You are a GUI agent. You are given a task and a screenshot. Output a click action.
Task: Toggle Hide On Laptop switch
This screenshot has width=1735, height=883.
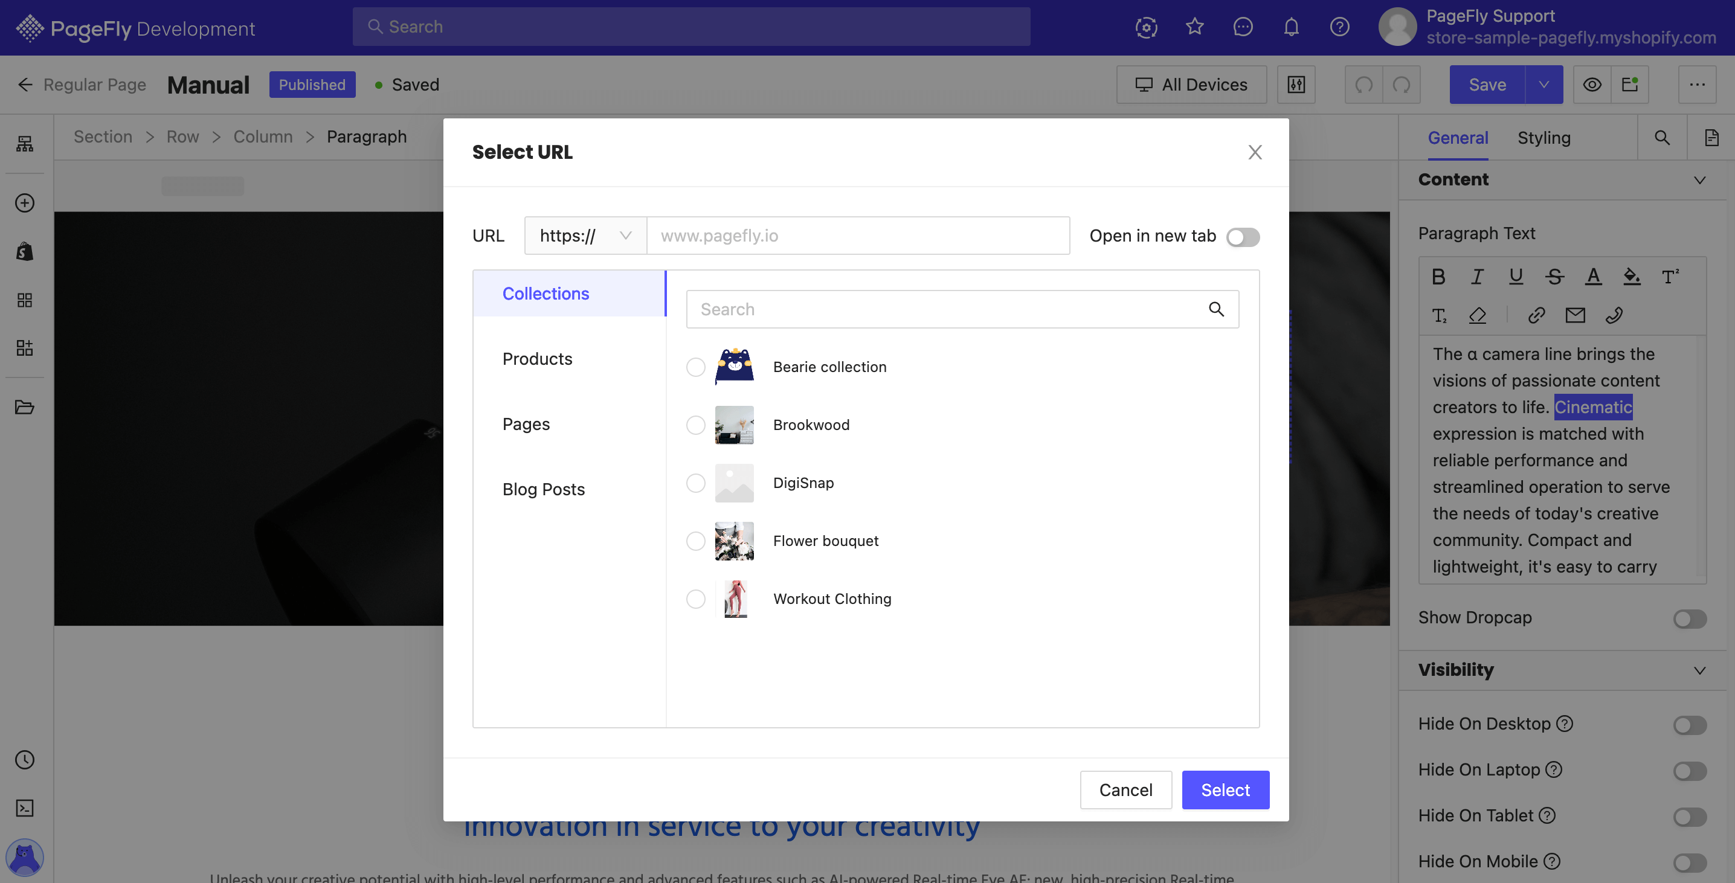1690,771
